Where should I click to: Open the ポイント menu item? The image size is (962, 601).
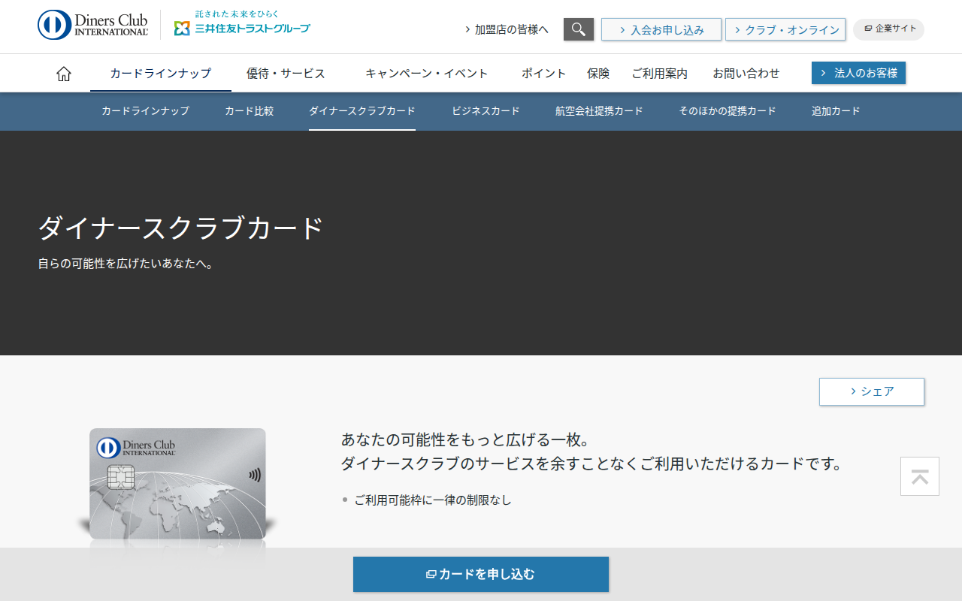(543, 72)
